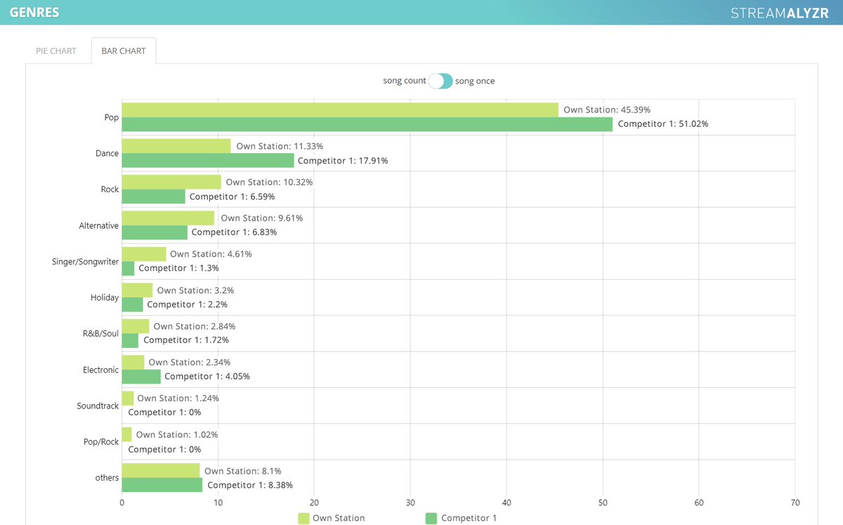Click the Electronic Competitor 1 bar
The height and width of the screenshot is (525, 843).
141,377
